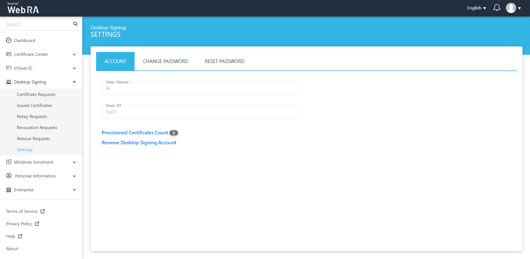Open the English language dropdown
530x259 pixels.
tap(476, 8)
